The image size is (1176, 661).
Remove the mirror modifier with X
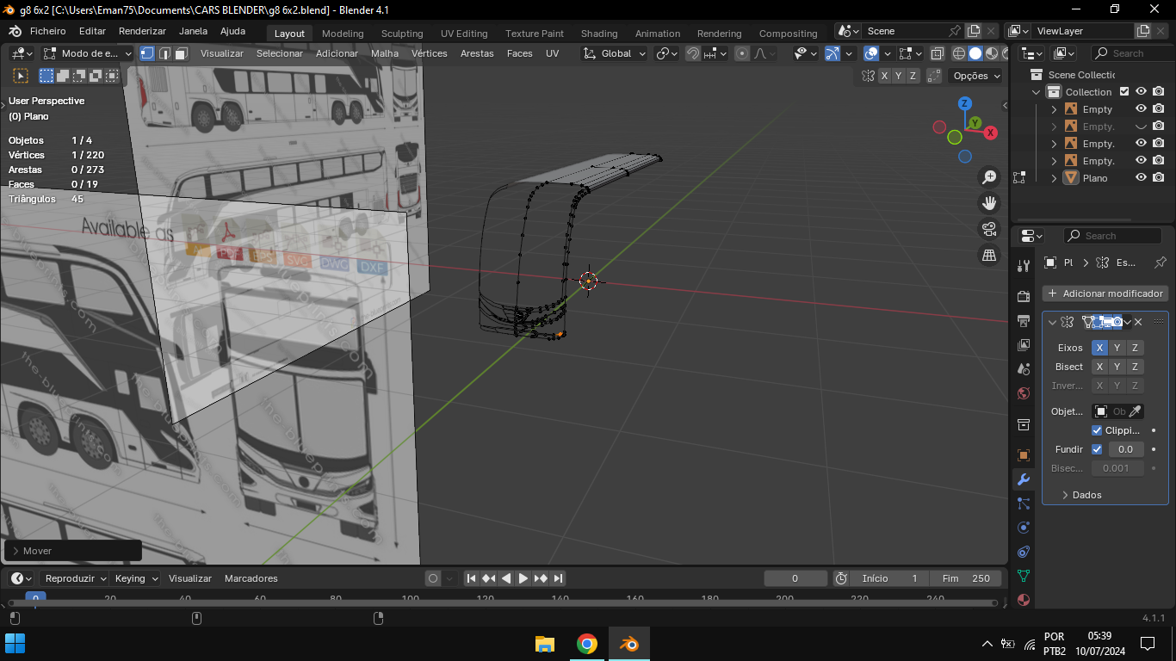pos(1138,322)
